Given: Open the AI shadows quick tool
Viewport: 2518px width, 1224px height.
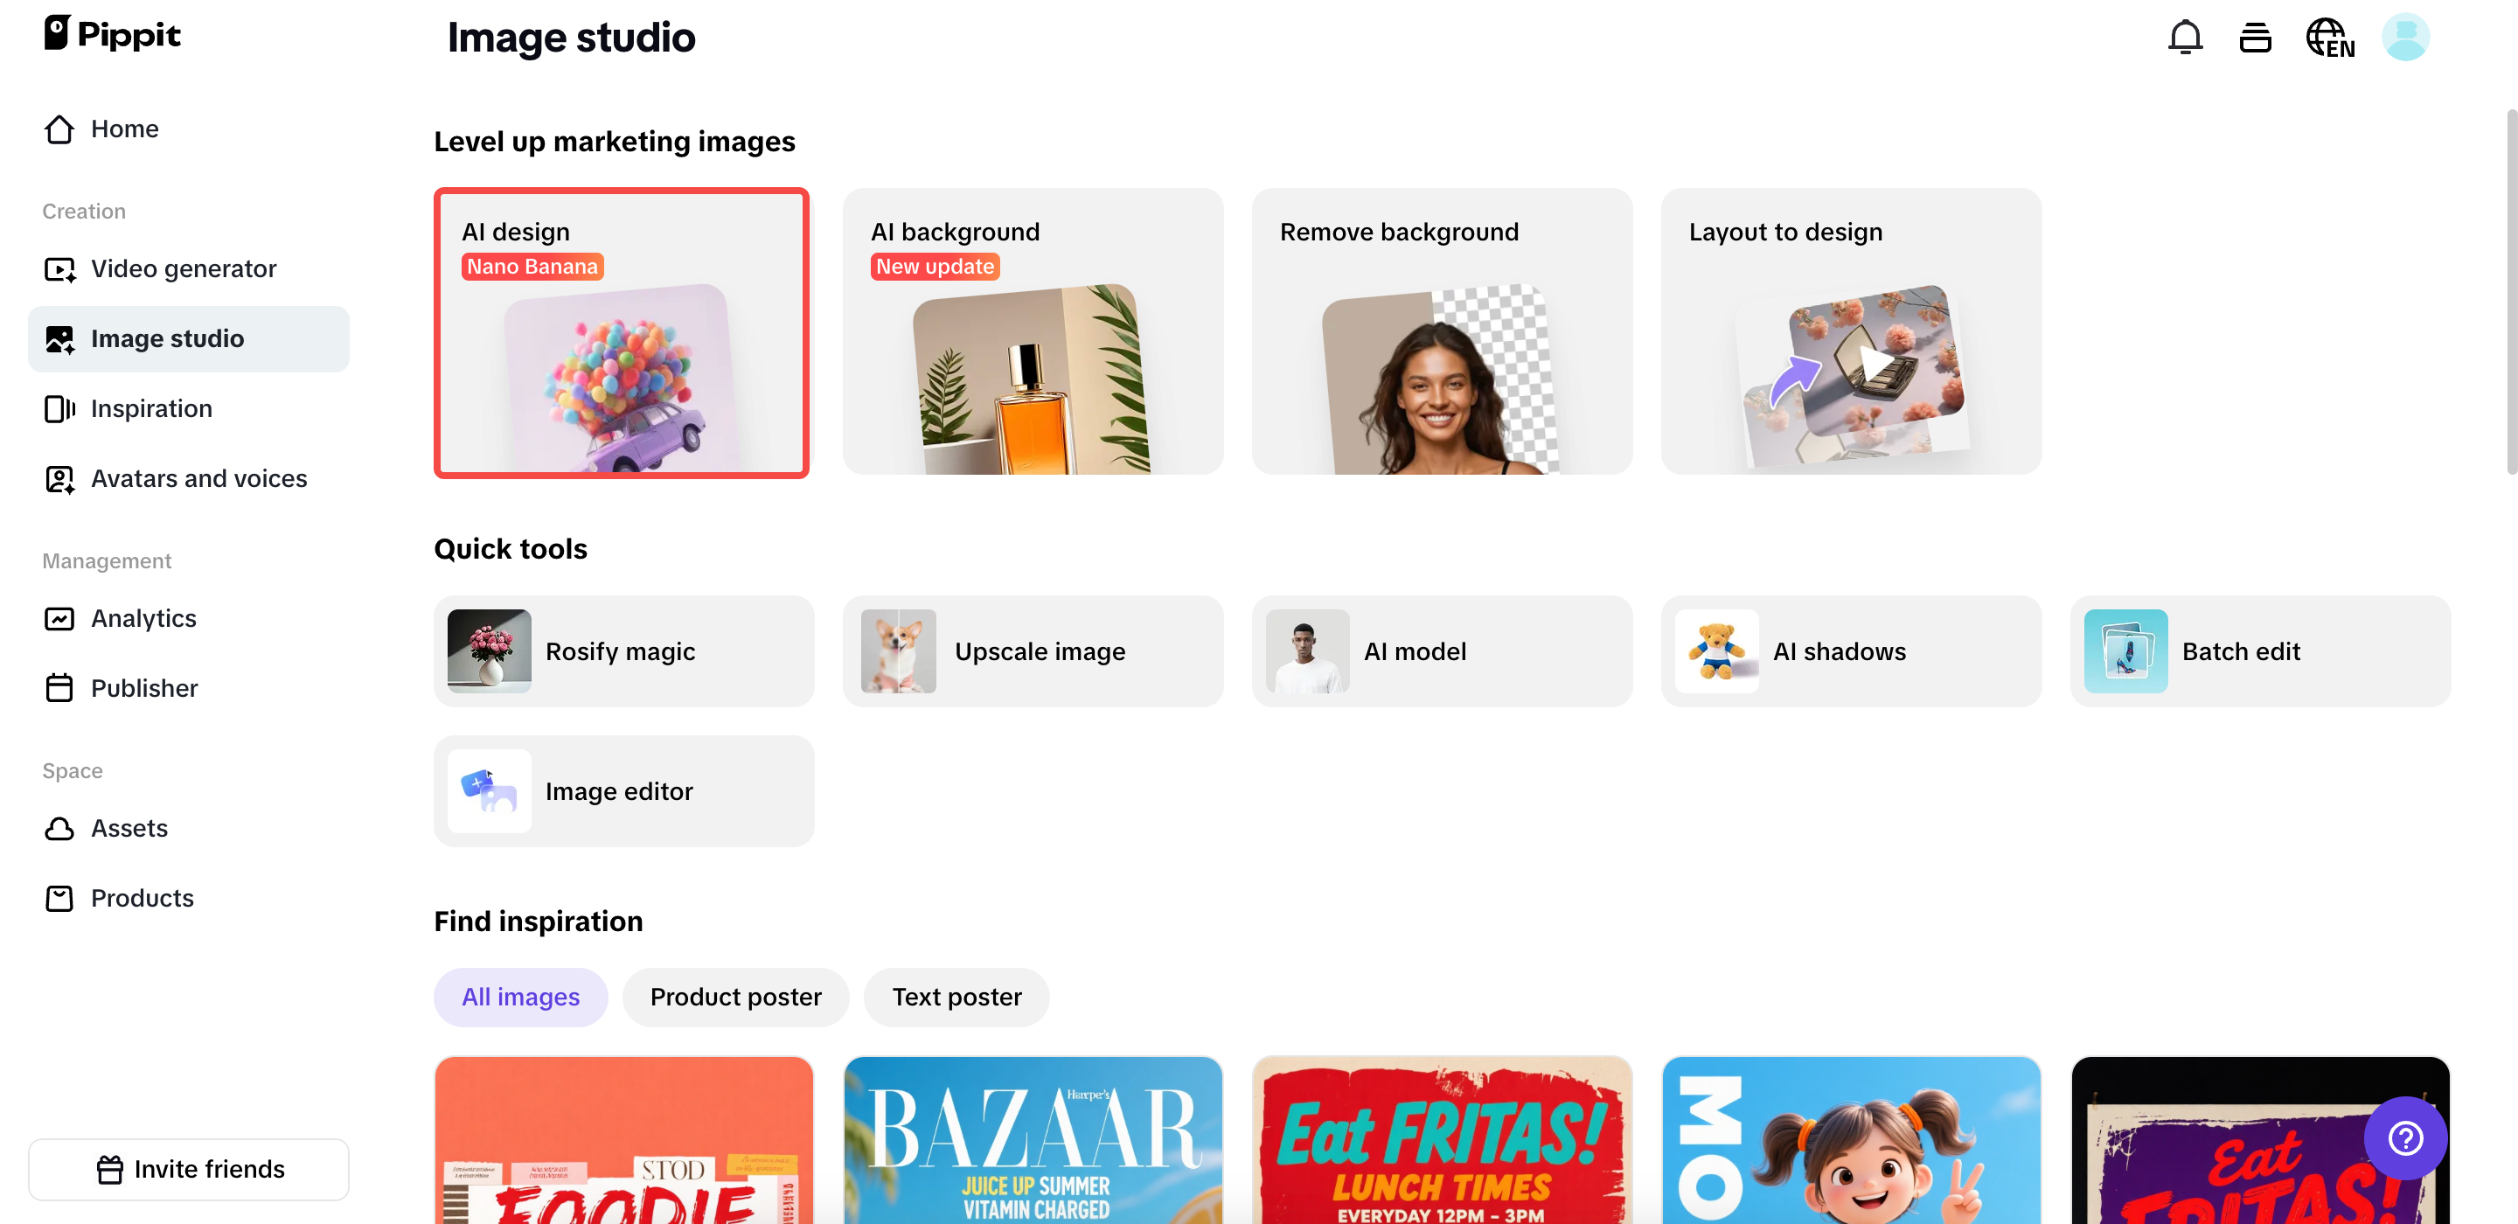Looking at the screenshot, I should (x=1850, y=651).
